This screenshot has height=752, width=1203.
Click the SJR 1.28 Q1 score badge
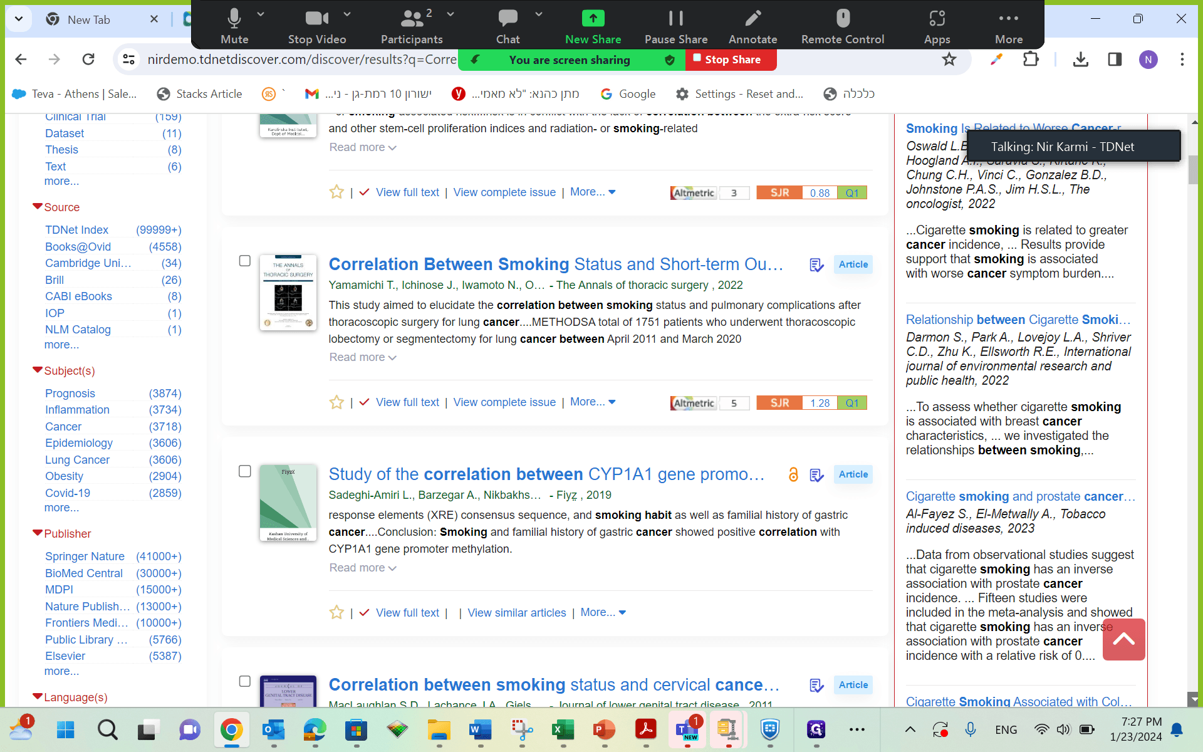click(811, 403)
